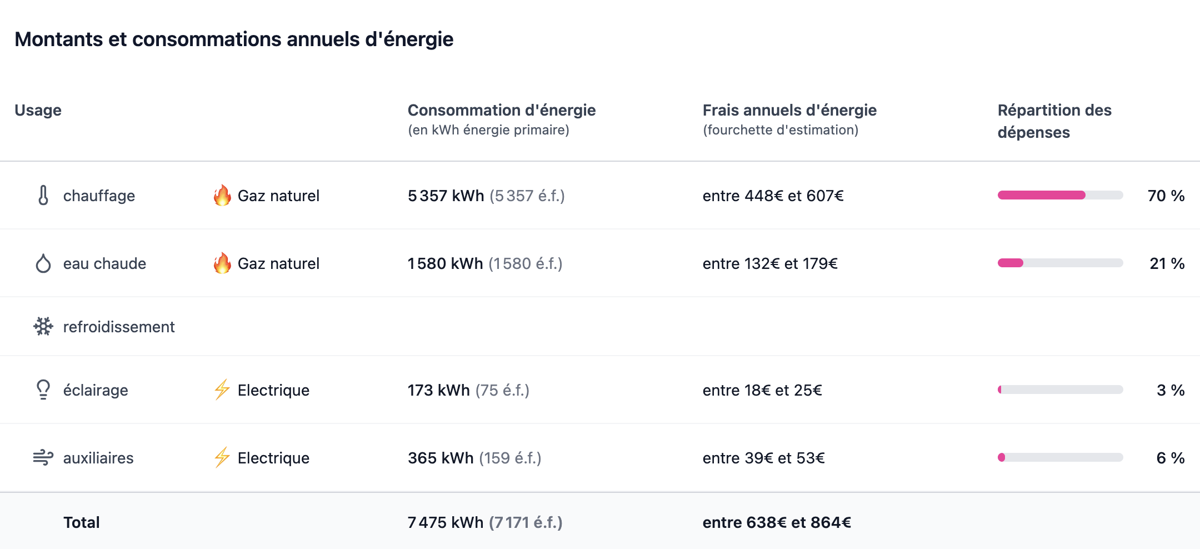Click the Frais annuels d'énergie column header
Viewport: 1200px width, 549px height.
[789, 110]
